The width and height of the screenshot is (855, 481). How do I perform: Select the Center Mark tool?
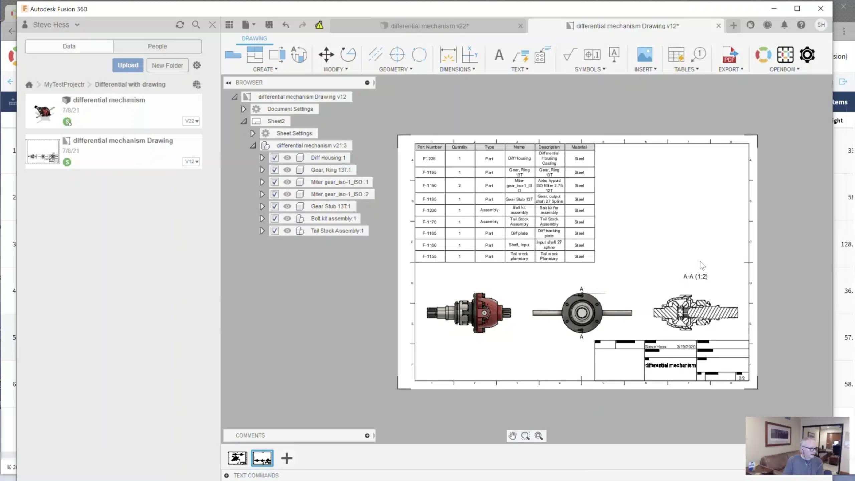tap(397, 55)
